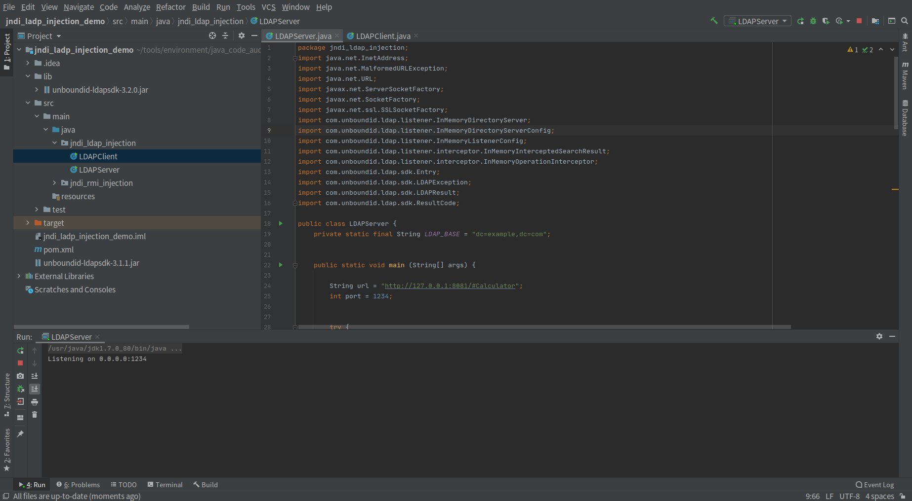Expand the jndi_rmi_injection package
The height and width of the screenshot is (501, 912).
pyautogui.click(x=54, y=183)
